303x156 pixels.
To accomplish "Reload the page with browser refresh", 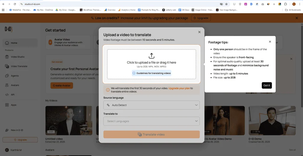I will [x=15, y=4].
